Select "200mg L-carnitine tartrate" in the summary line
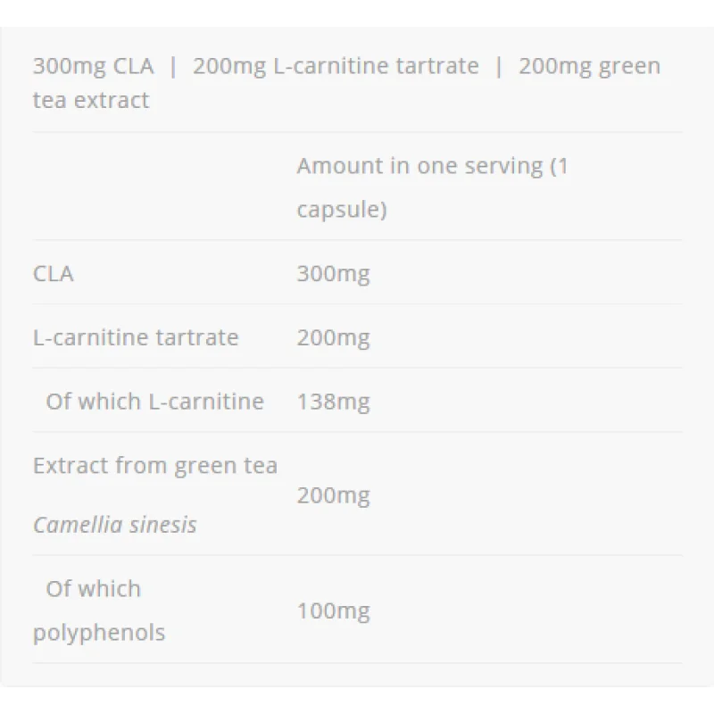The image size is (714, 714). point(336,67)
